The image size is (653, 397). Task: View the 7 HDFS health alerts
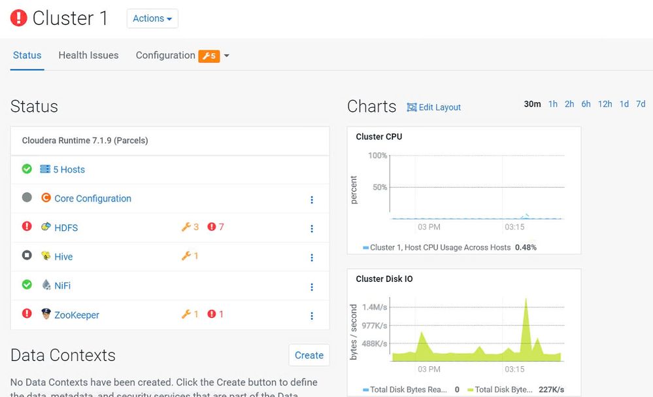click(216, 227)
